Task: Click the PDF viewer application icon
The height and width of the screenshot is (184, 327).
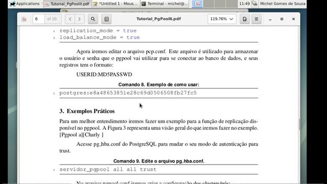Action: 24,19
